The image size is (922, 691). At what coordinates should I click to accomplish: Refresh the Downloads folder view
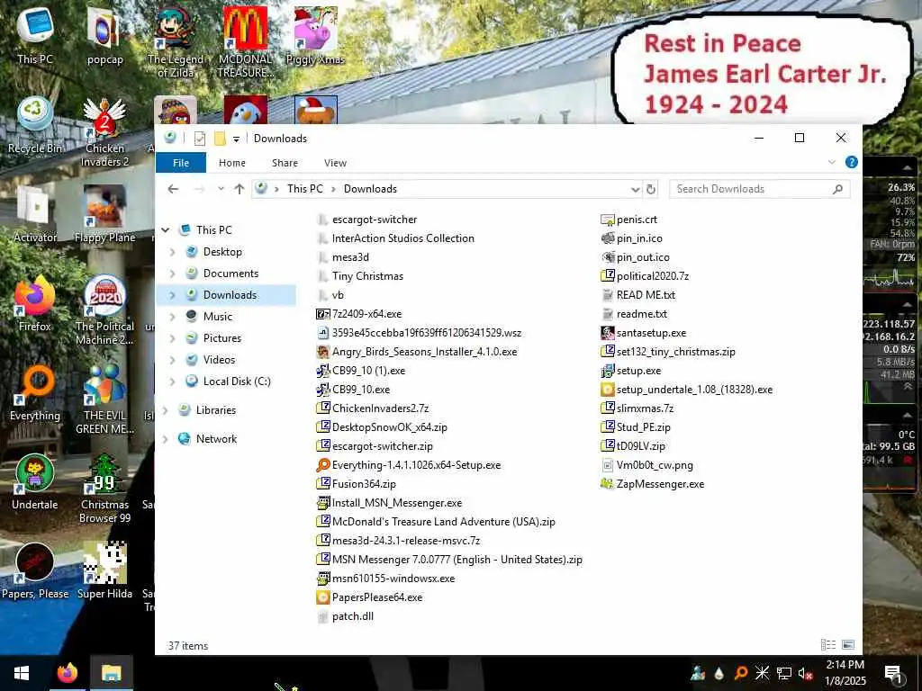point(651,189)
